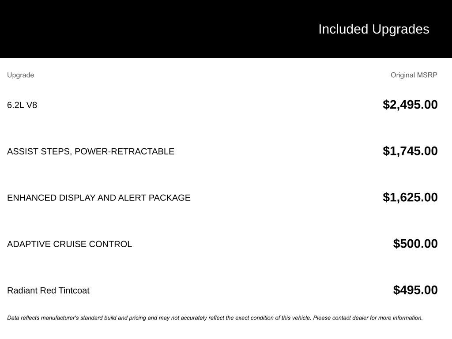
Task: Select the ADAPTIVE CRUISE CONTROL upgrade
Action: click(69, 244)
